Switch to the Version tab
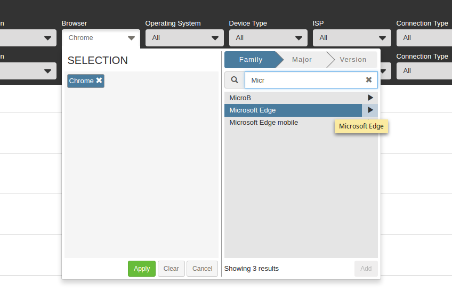 (353, 59)
